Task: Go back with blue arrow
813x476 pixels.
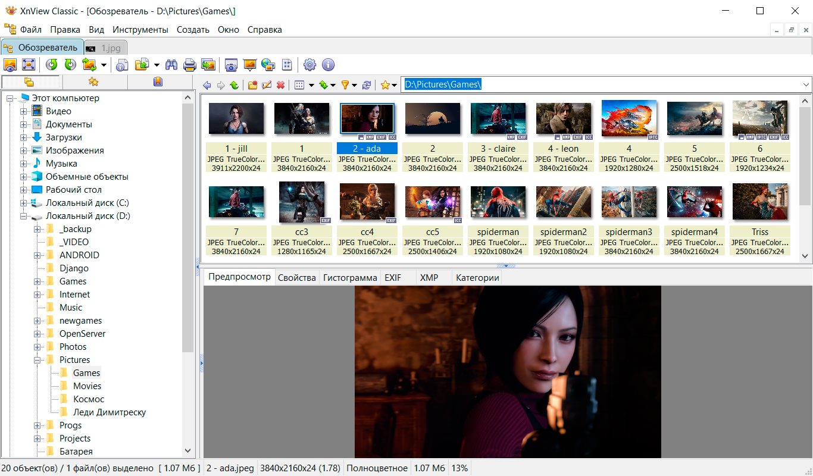Action: click(207, 85)
